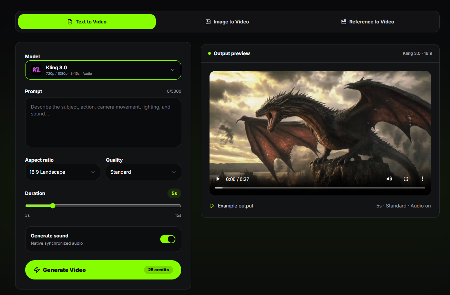Click the 'Output preview' heading
This screenshot has width=450, height=295.
(232, 53)
